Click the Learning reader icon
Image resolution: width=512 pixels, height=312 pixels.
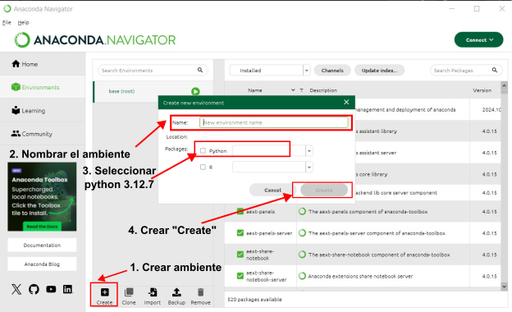[x=16, y=110]
